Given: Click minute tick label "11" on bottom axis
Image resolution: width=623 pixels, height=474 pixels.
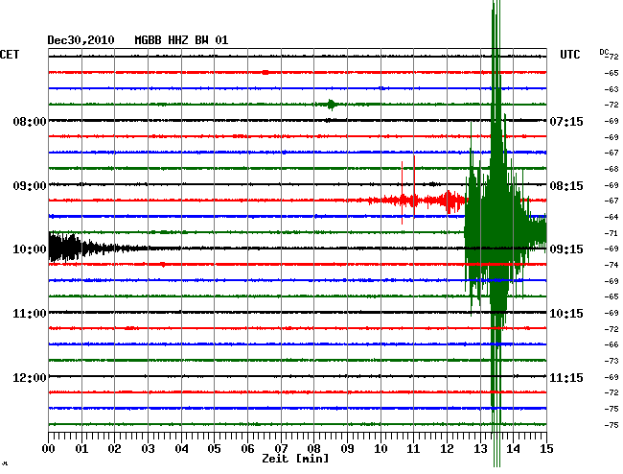Looking at the screenshot, I should [414, 449].
